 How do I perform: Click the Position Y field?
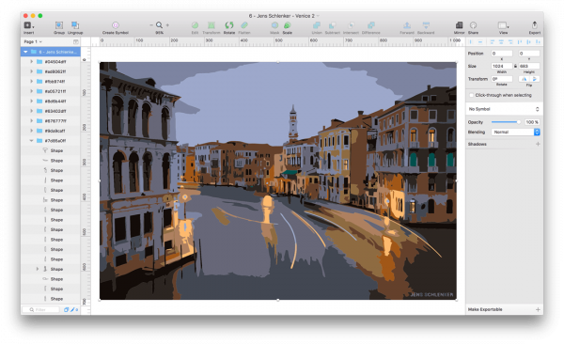pyautogui.click(x=528, y=54)
